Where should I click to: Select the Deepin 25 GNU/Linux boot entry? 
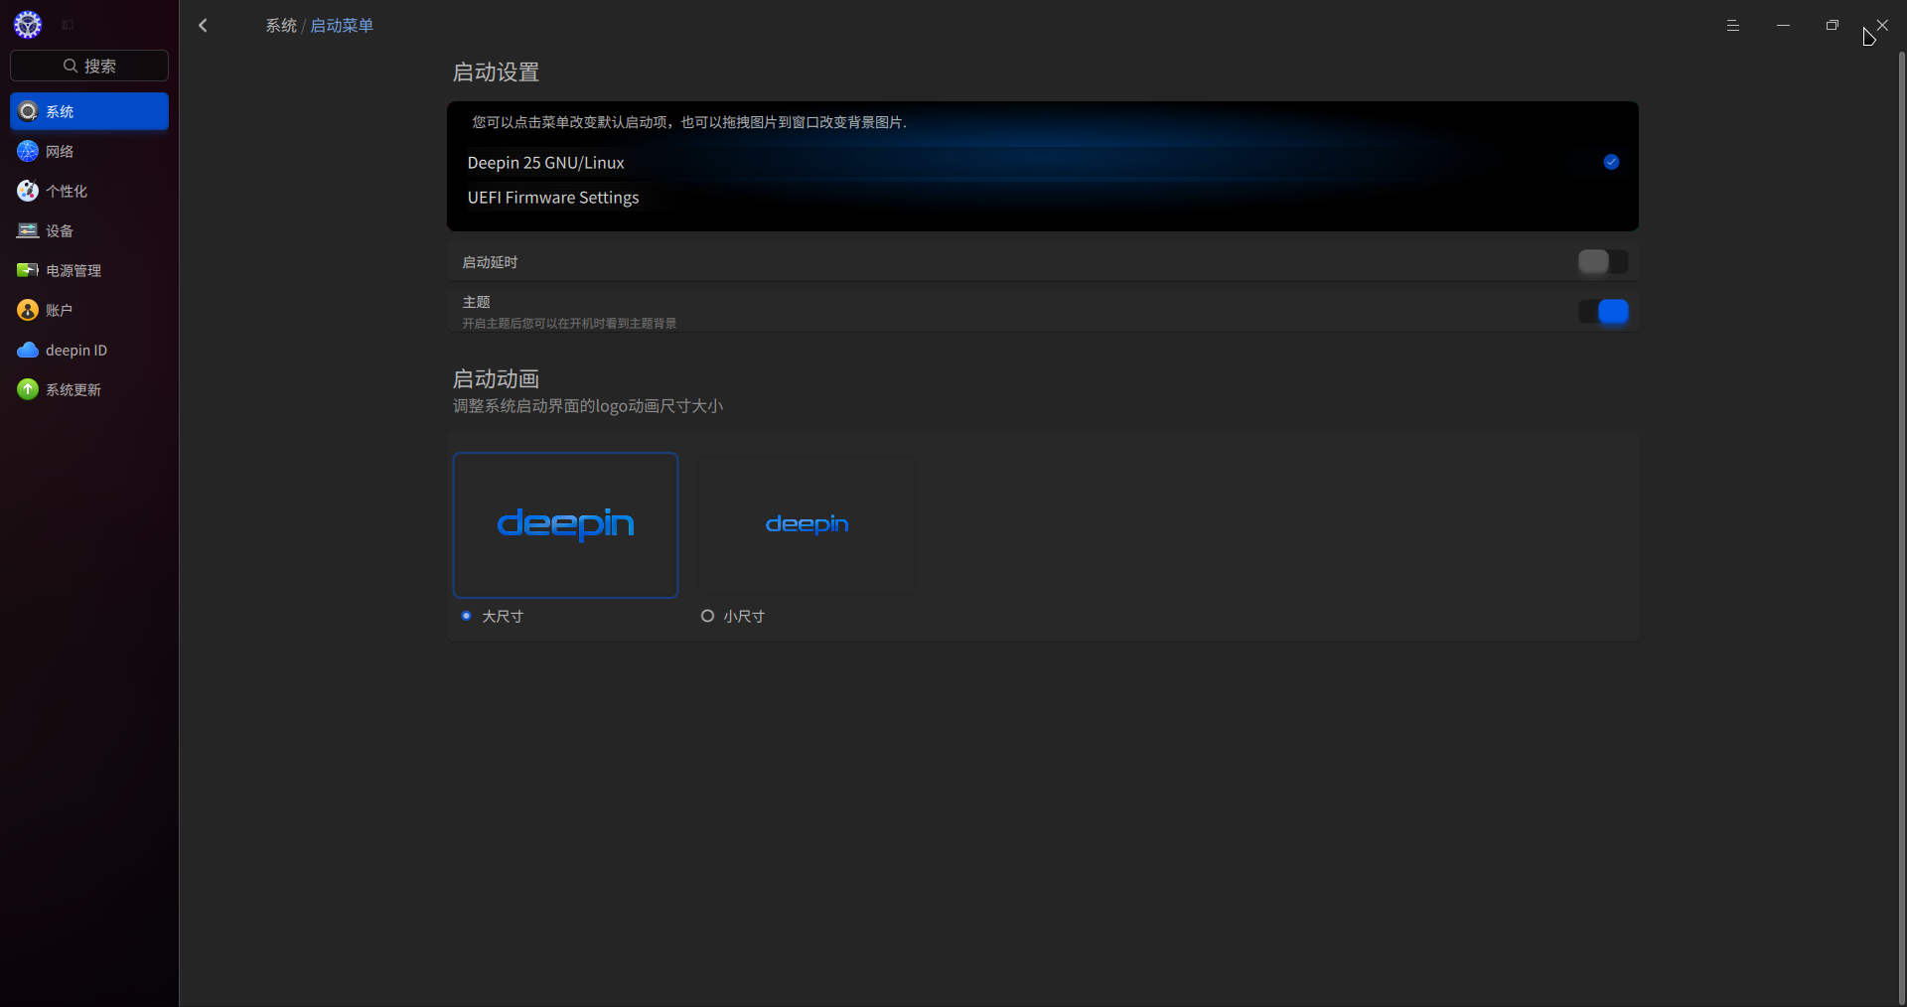click(x=1043, y=163)
